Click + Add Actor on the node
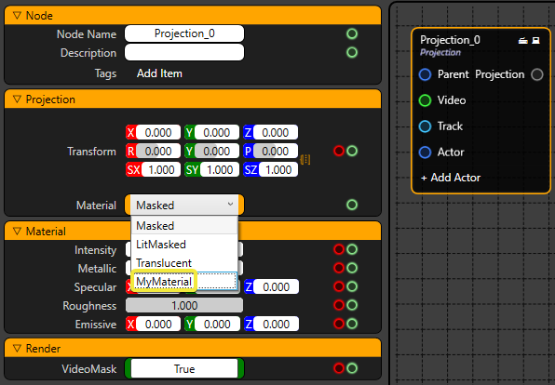Image resolution: width=555 pixels, height=385 pixels. 450,178
